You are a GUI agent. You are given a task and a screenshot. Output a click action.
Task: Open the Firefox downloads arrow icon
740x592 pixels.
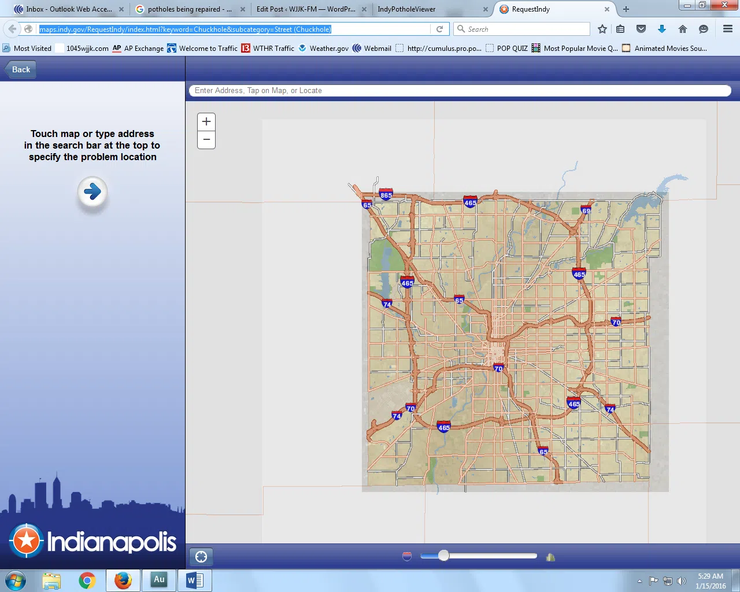point(662,29)
